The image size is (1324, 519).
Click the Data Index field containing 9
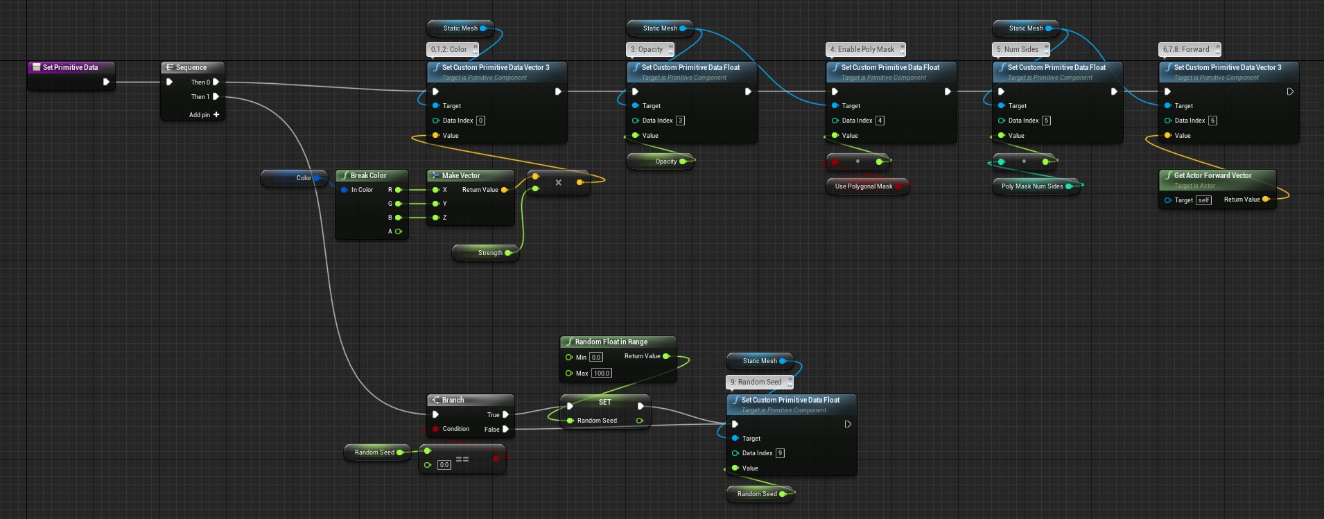pyautogui.click(x=780, y=453)
